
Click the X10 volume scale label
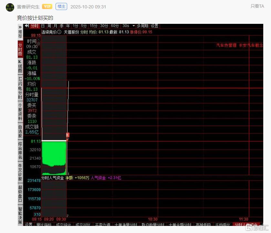pos(37,214)
